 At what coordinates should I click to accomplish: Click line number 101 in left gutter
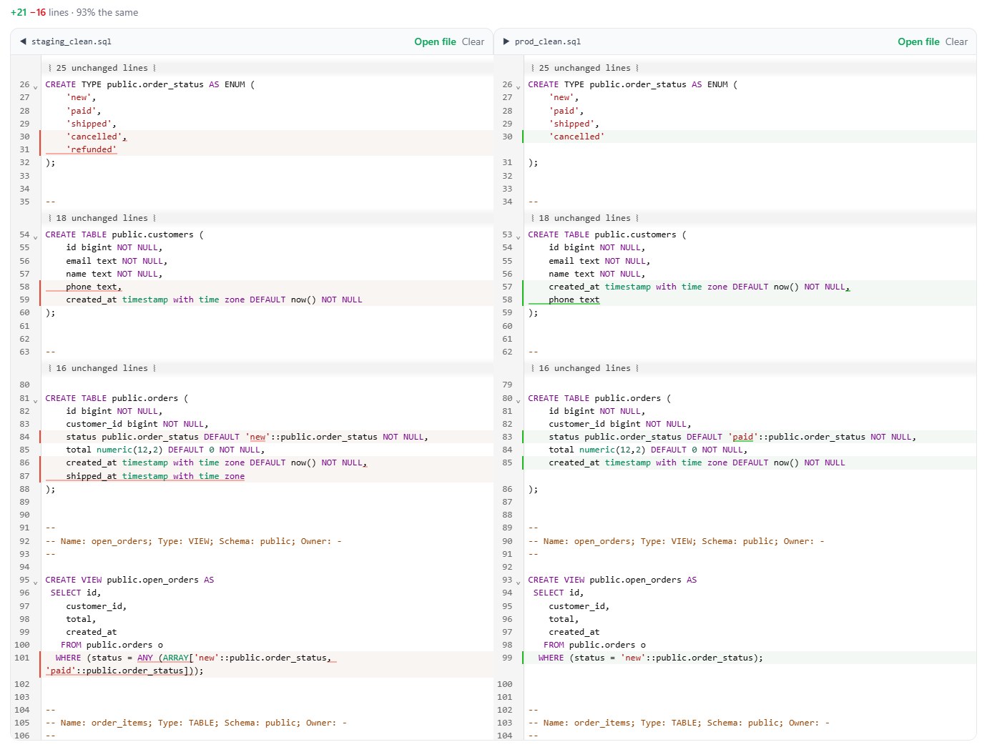pyautogui.click(x=22, y=658)
